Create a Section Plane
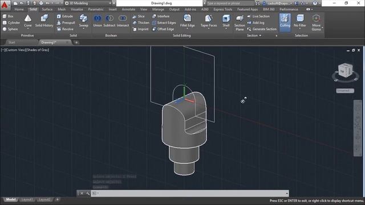This screenshot has width=365, height=205. 240,23
